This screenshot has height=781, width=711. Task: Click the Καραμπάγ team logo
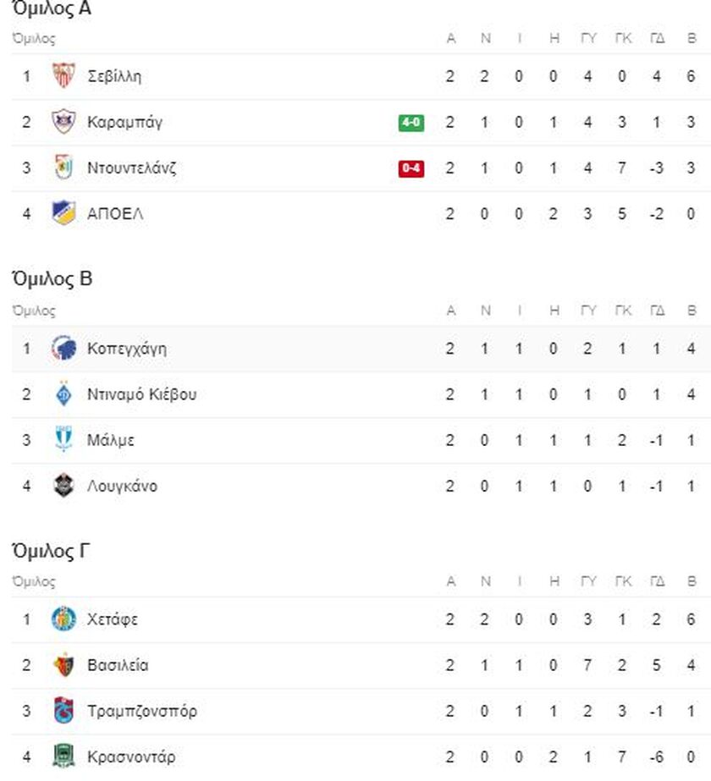tap(63, 122)
